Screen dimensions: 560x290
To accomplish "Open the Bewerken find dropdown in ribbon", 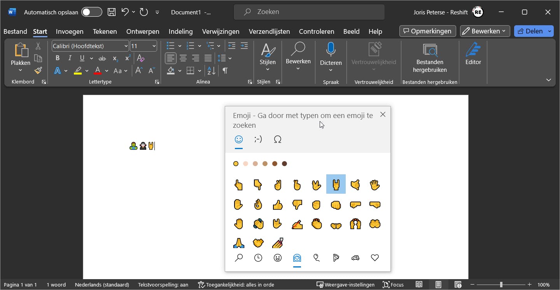I will pos(298,69).
